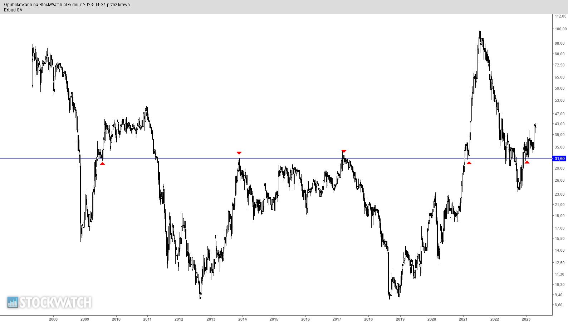Click the 2018 year label on time axis

[x=368, y=319]
